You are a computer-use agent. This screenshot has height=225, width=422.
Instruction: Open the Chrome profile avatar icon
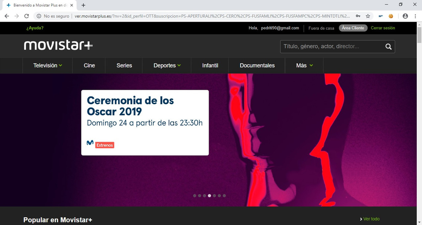pos(406,16)
